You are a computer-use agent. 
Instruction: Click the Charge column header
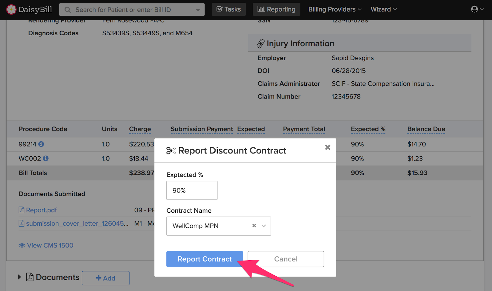[140, 129]
